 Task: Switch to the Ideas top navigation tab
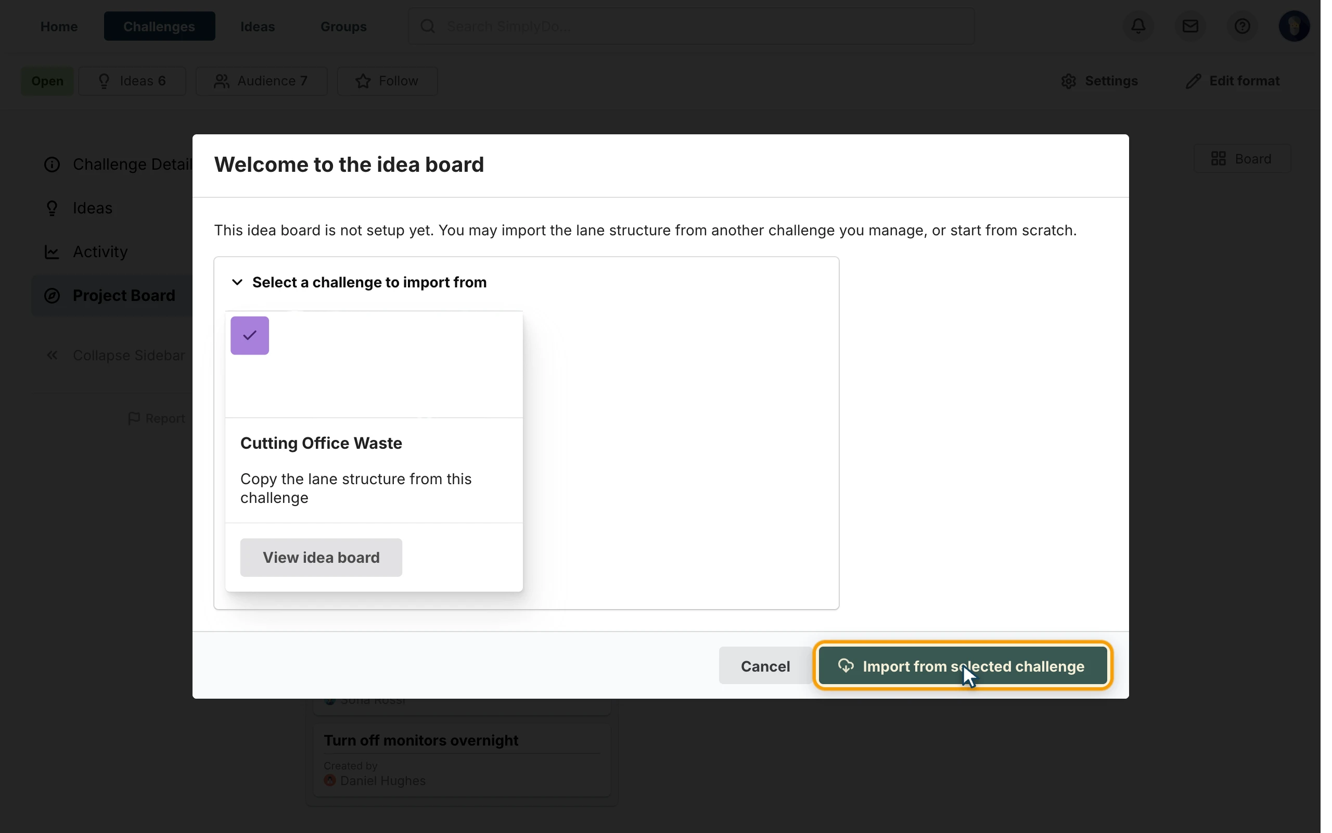coord(258,26)
